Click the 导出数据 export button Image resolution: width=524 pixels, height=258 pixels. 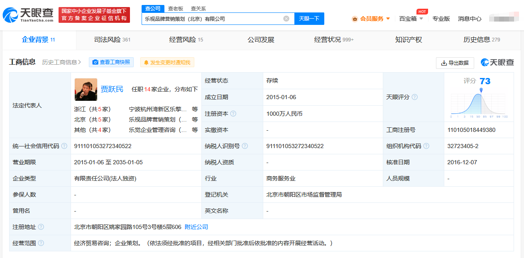pos(455,63)
